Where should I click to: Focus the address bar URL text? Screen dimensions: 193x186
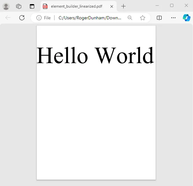point(90,18)
